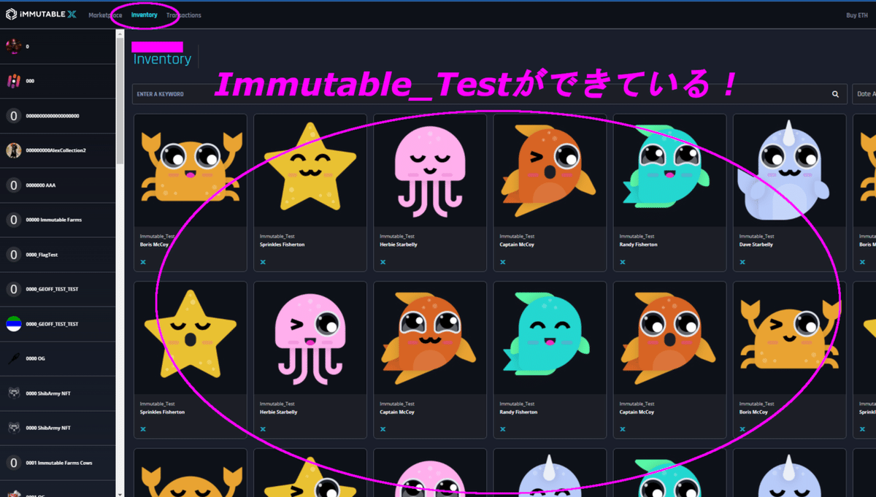Click the X icon under big-eyed Randy Fisherton
This screenshot has width=876, height=497.
(x=622, y=261)
